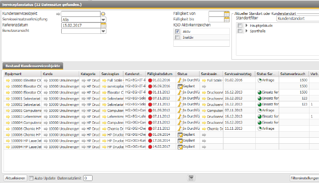Click Geplant calendar icon in 17.08.2014 row

[x=180, y=141]
